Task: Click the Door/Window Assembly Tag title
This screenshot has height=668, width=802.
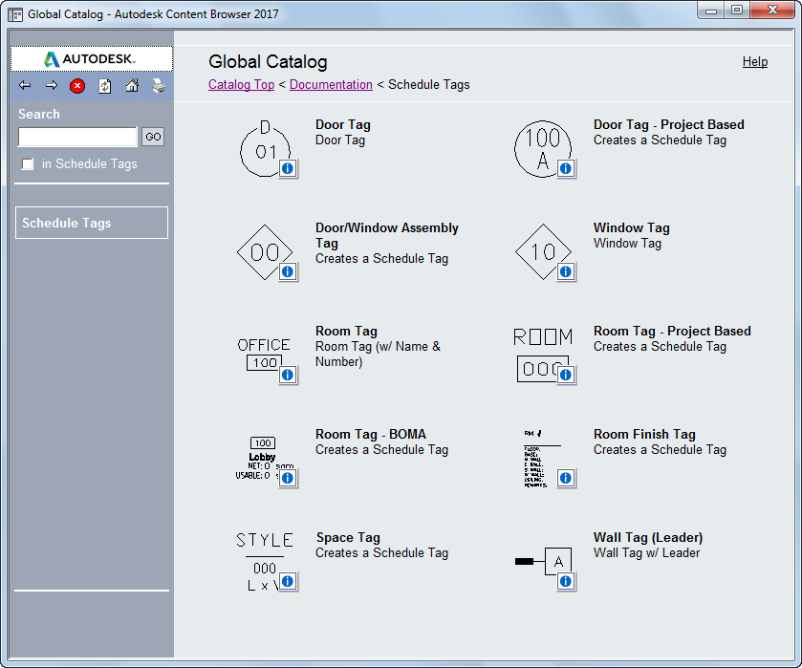Action: (387, 235)
